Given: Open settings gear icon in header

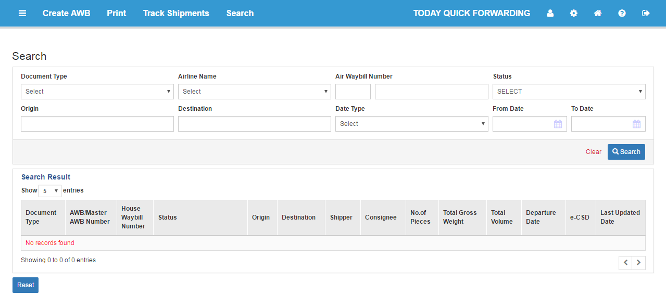Looking at the screenshot, I should pos(574,13).
